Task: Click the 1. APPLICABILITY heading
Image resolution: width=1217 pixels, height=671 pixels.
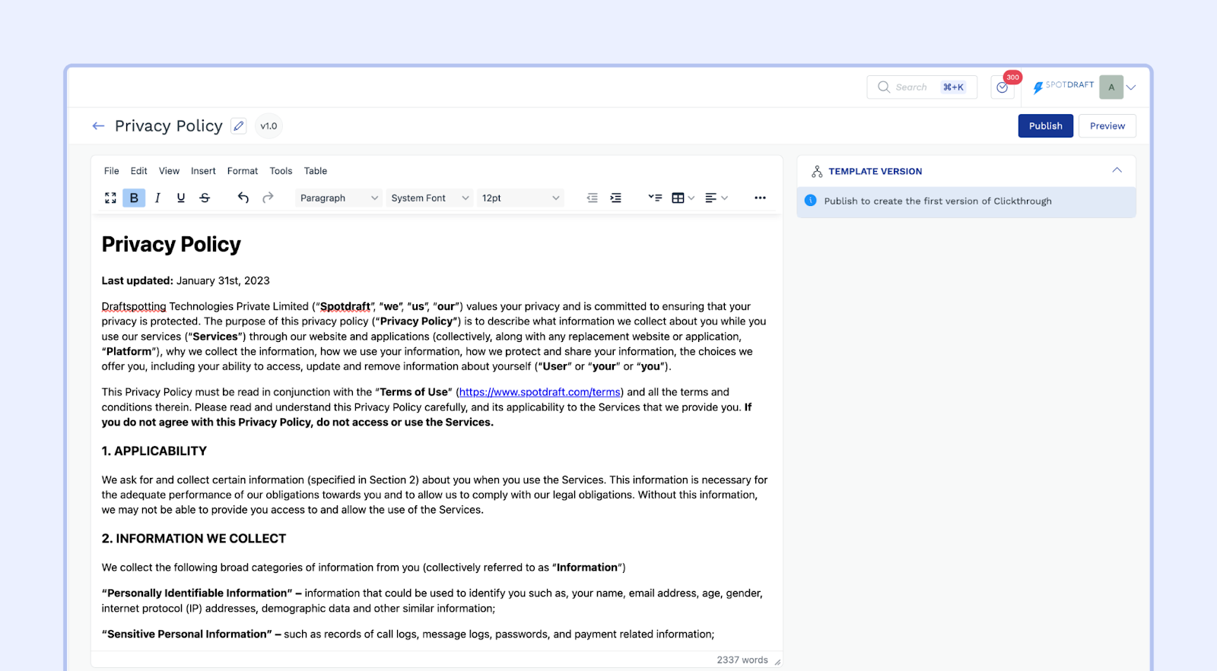Action: coord(154,451)
